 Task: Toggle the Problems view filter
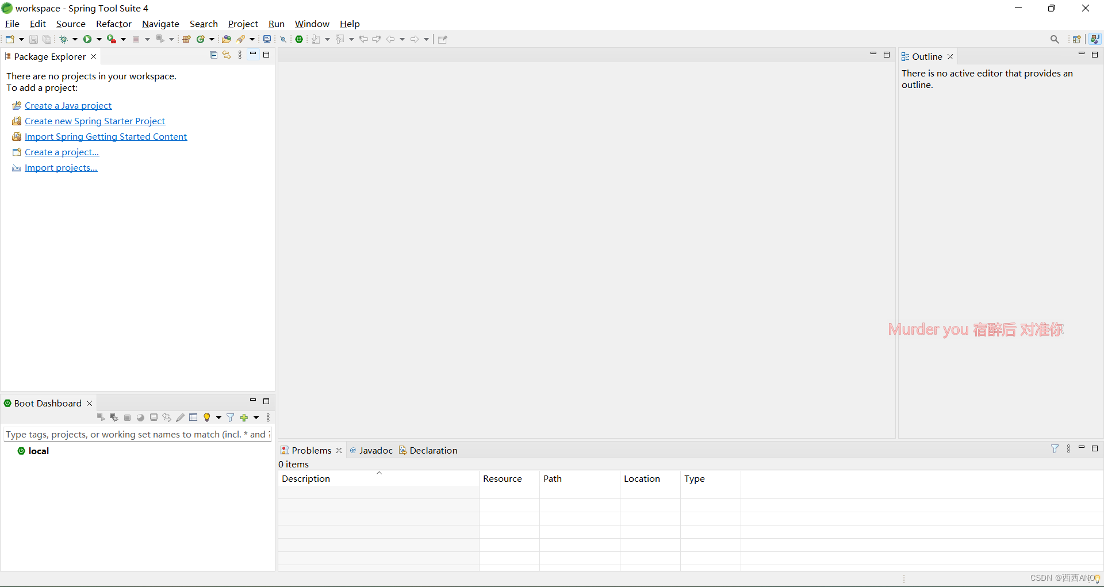coord(1056,448)
